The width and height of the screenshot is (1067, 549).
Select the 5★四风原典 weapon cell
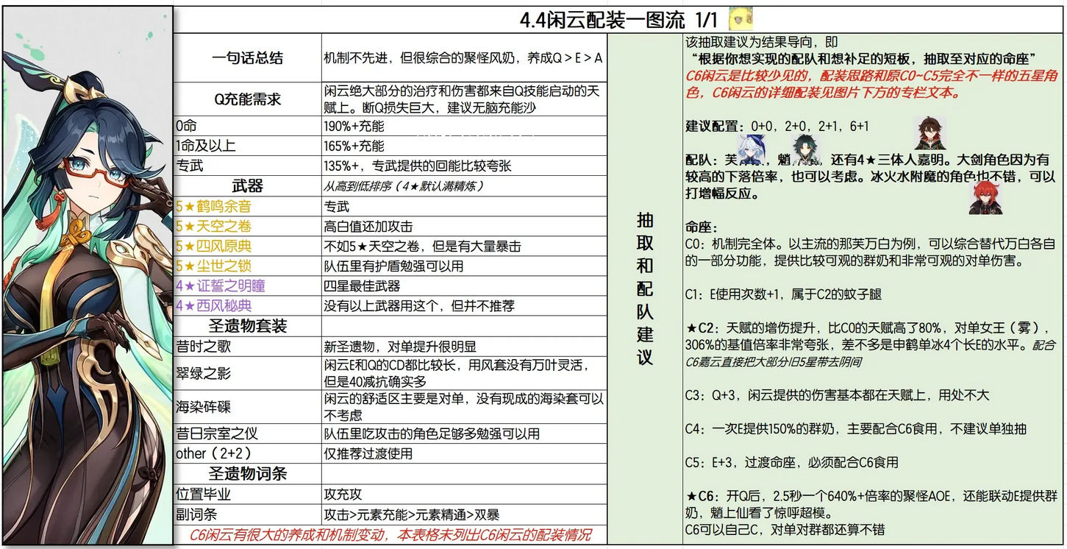point(247,246)
